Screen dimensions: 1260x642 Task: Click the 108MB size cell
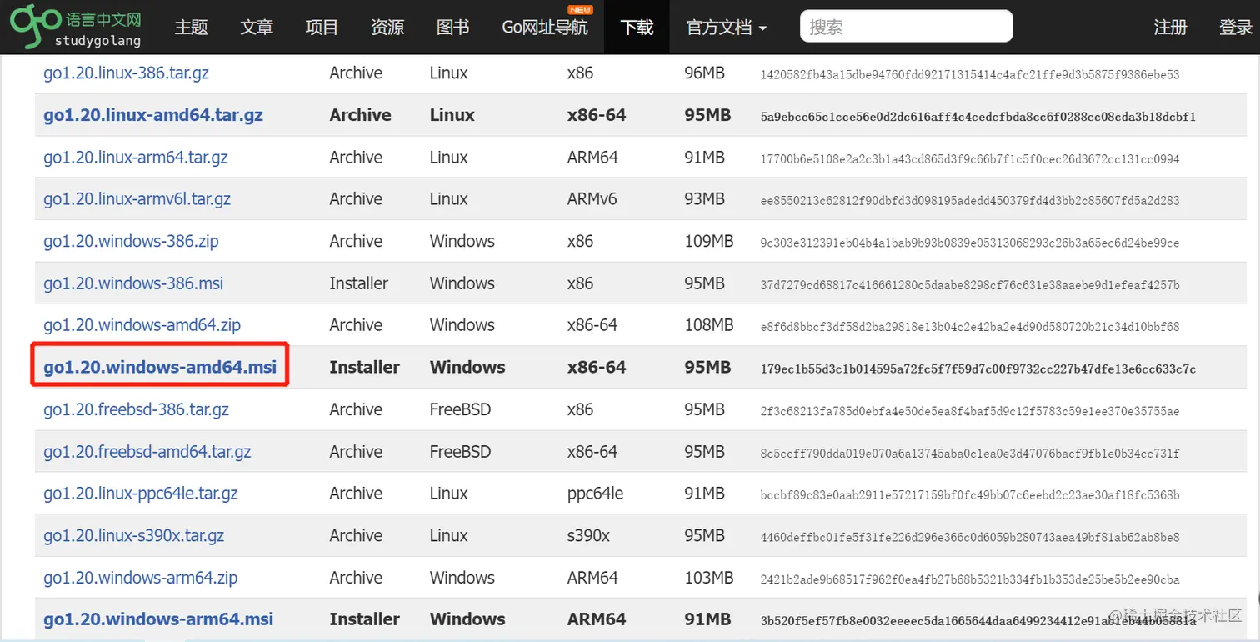point(709,325)
